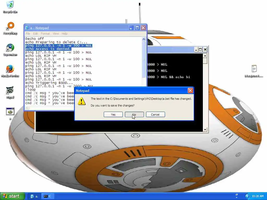
Task: Click the command prompt scrollbar up arrow
Action: 205,56
